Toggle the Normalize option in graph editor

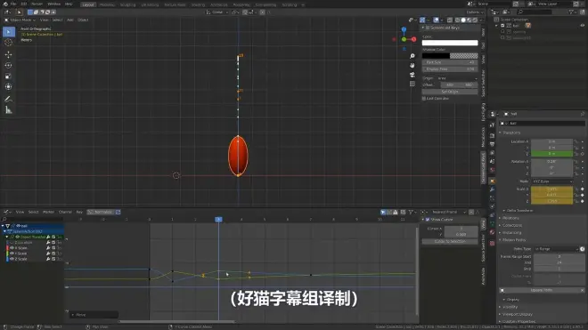101,212
